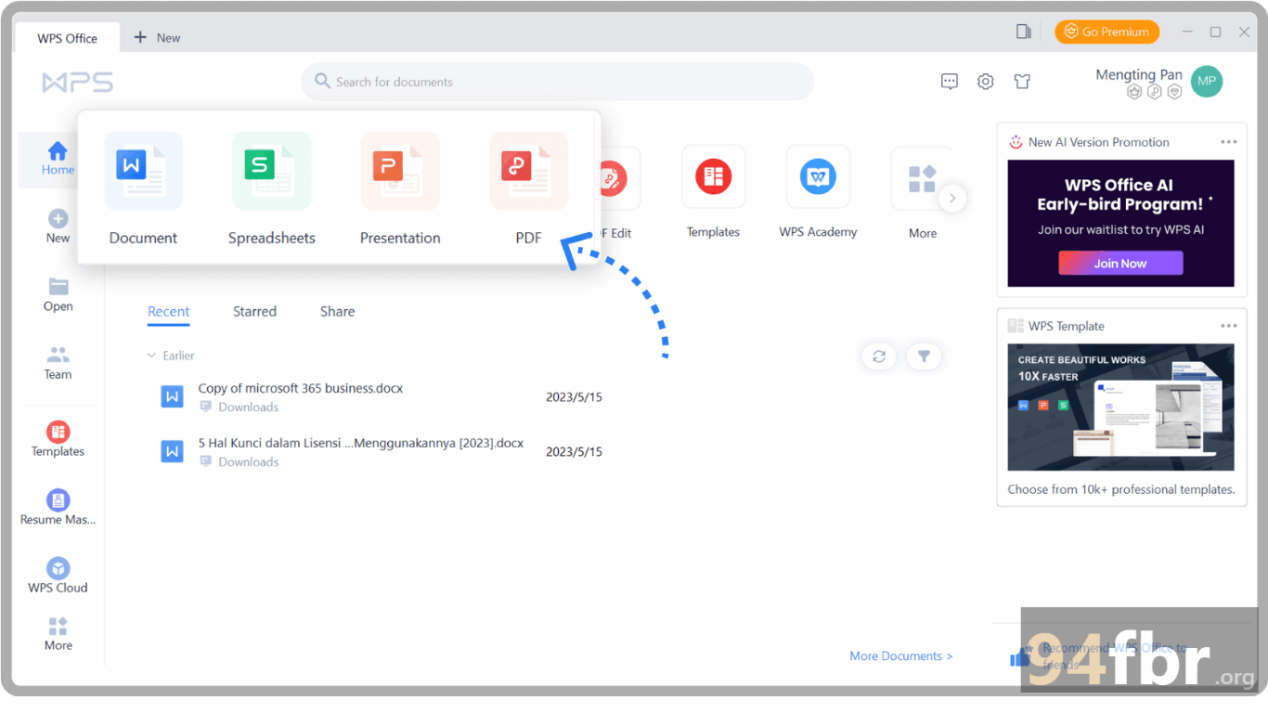Click the WPS logo

[78, 83]
